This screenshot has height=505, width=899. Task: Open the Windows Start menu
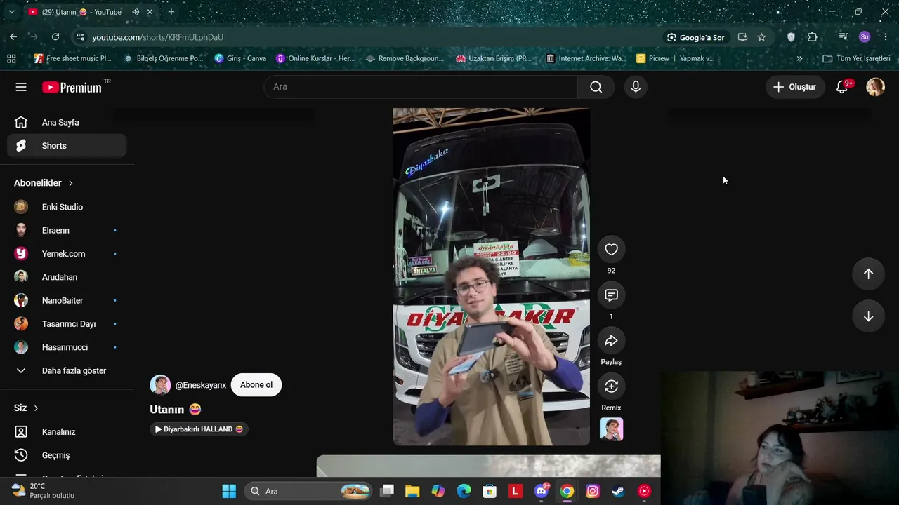(x=229, y=491)
